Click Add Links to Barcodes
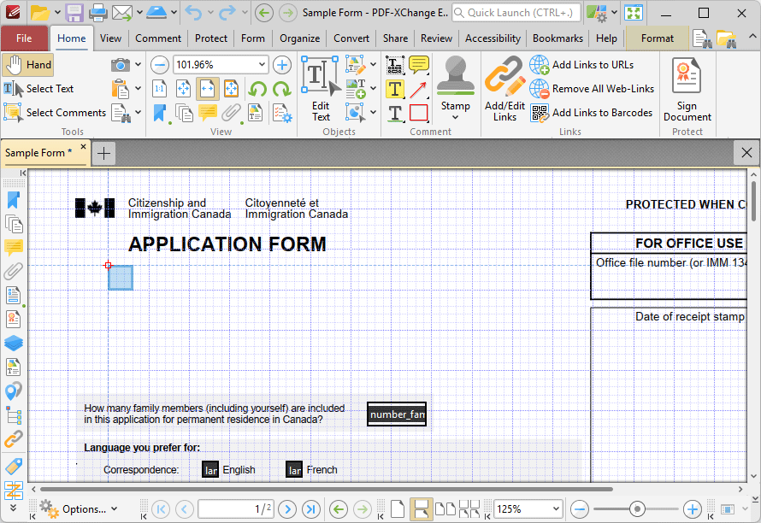Screen dimensions: 761x523 pos(591,113)
